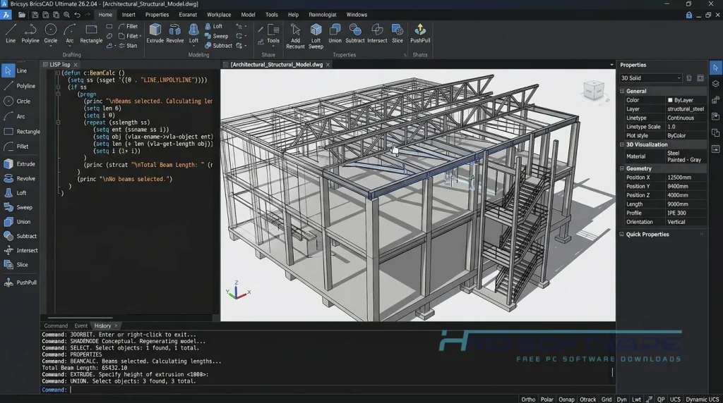Image resolution: width=723 pixels, height=403 pixels.
Task: Toggle Lwt lineweight in the status bar
Action: tap(636, 399)
